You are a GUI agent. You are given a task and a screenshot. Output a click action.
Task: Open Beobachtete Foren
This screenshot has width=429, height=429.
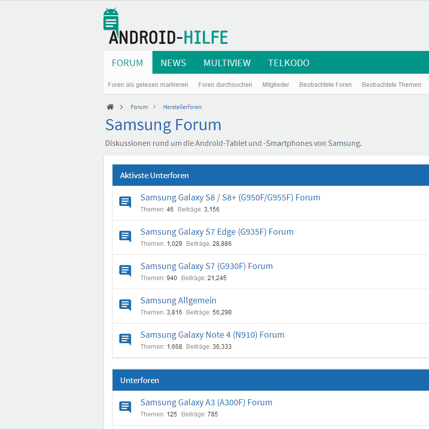[326, 85]
